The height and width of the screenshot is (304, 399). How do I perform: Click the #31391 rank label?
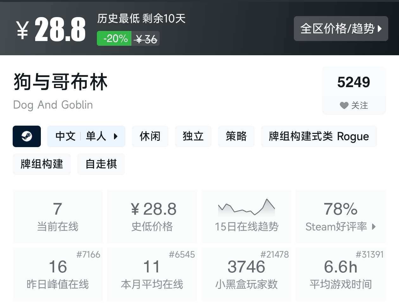point(370,254)
